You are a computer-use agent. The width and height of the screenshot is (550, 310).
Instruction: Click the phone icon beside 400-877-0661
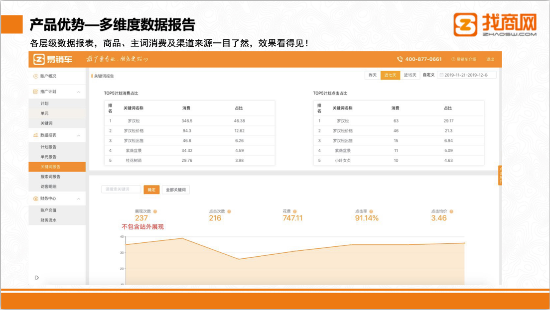click(x=400, y=59)
